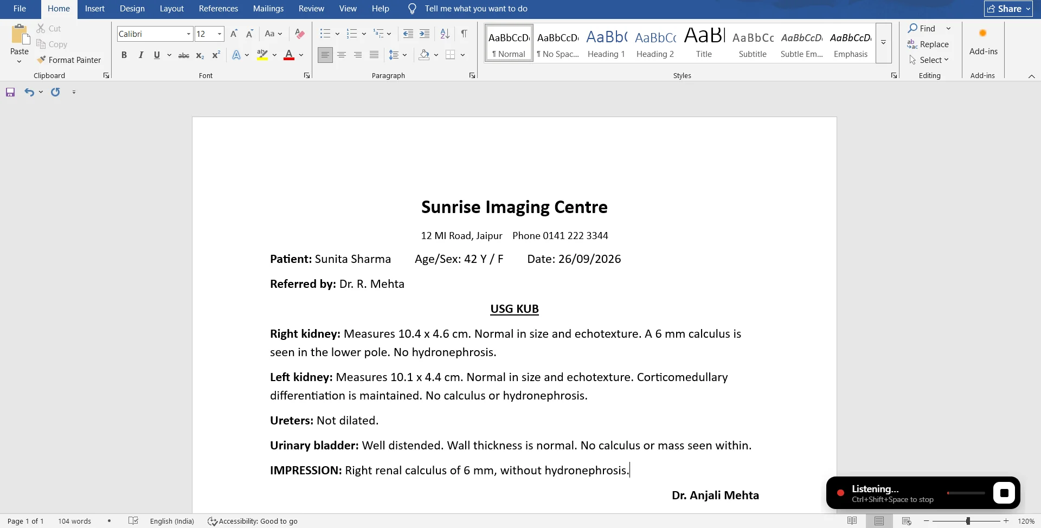Switch to the Insert tab
This screenshot has height=528, width=1041.
click(95, 9)
